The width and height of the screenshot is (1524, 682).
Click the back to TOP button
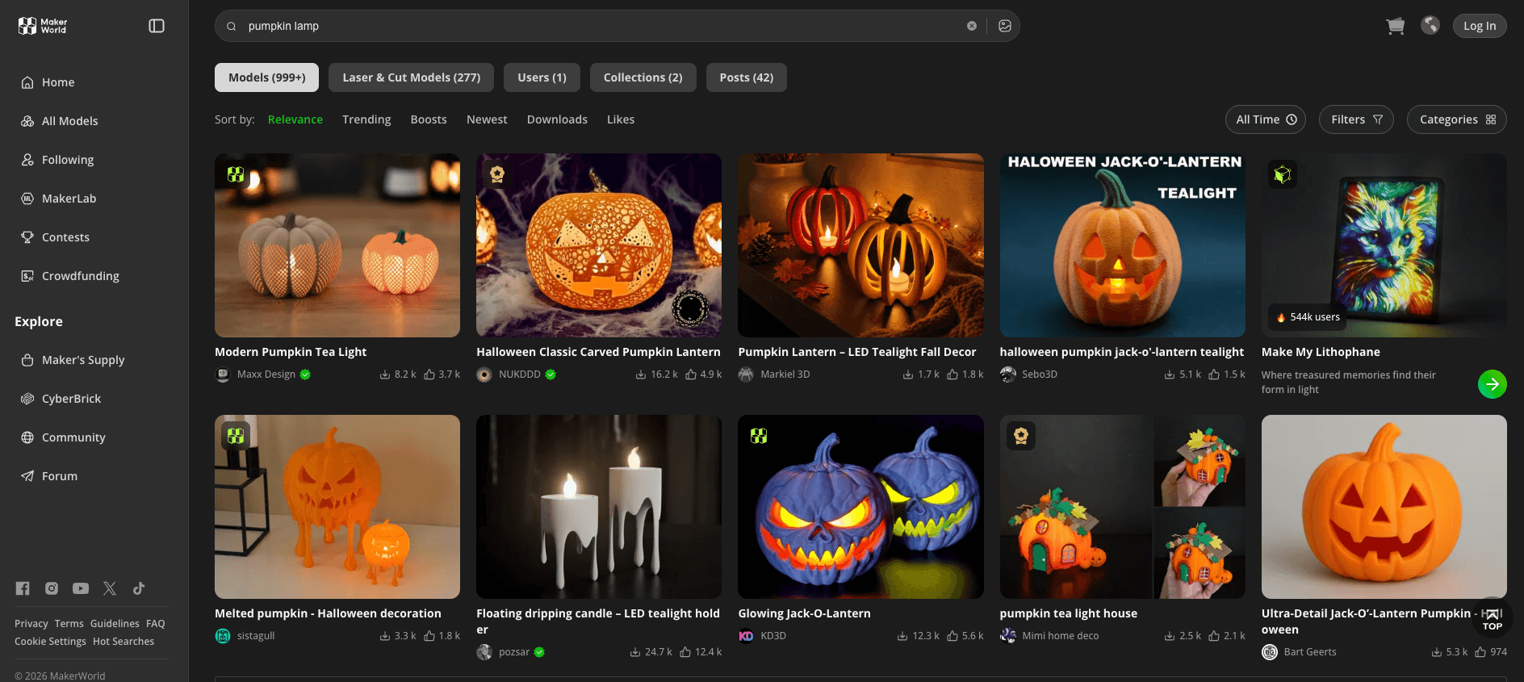tap(1493, 618)
